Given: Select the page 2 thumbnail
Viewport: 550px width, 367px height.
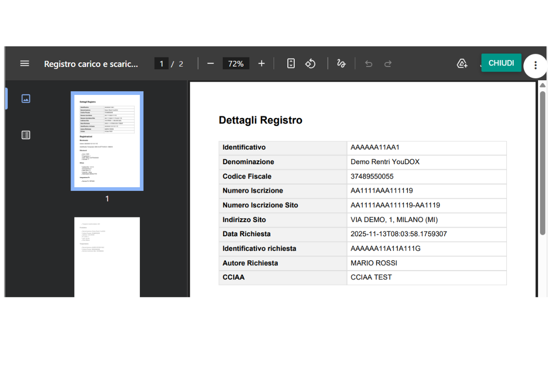Looking at the screenshot, I should coord(107,257).
